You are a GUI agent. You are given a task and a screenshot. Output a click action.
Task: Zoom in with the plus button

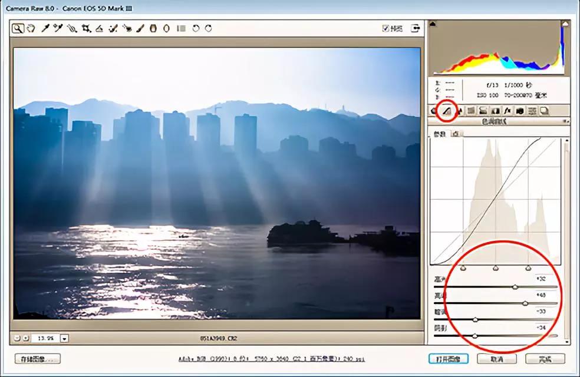tap(25, 338)
